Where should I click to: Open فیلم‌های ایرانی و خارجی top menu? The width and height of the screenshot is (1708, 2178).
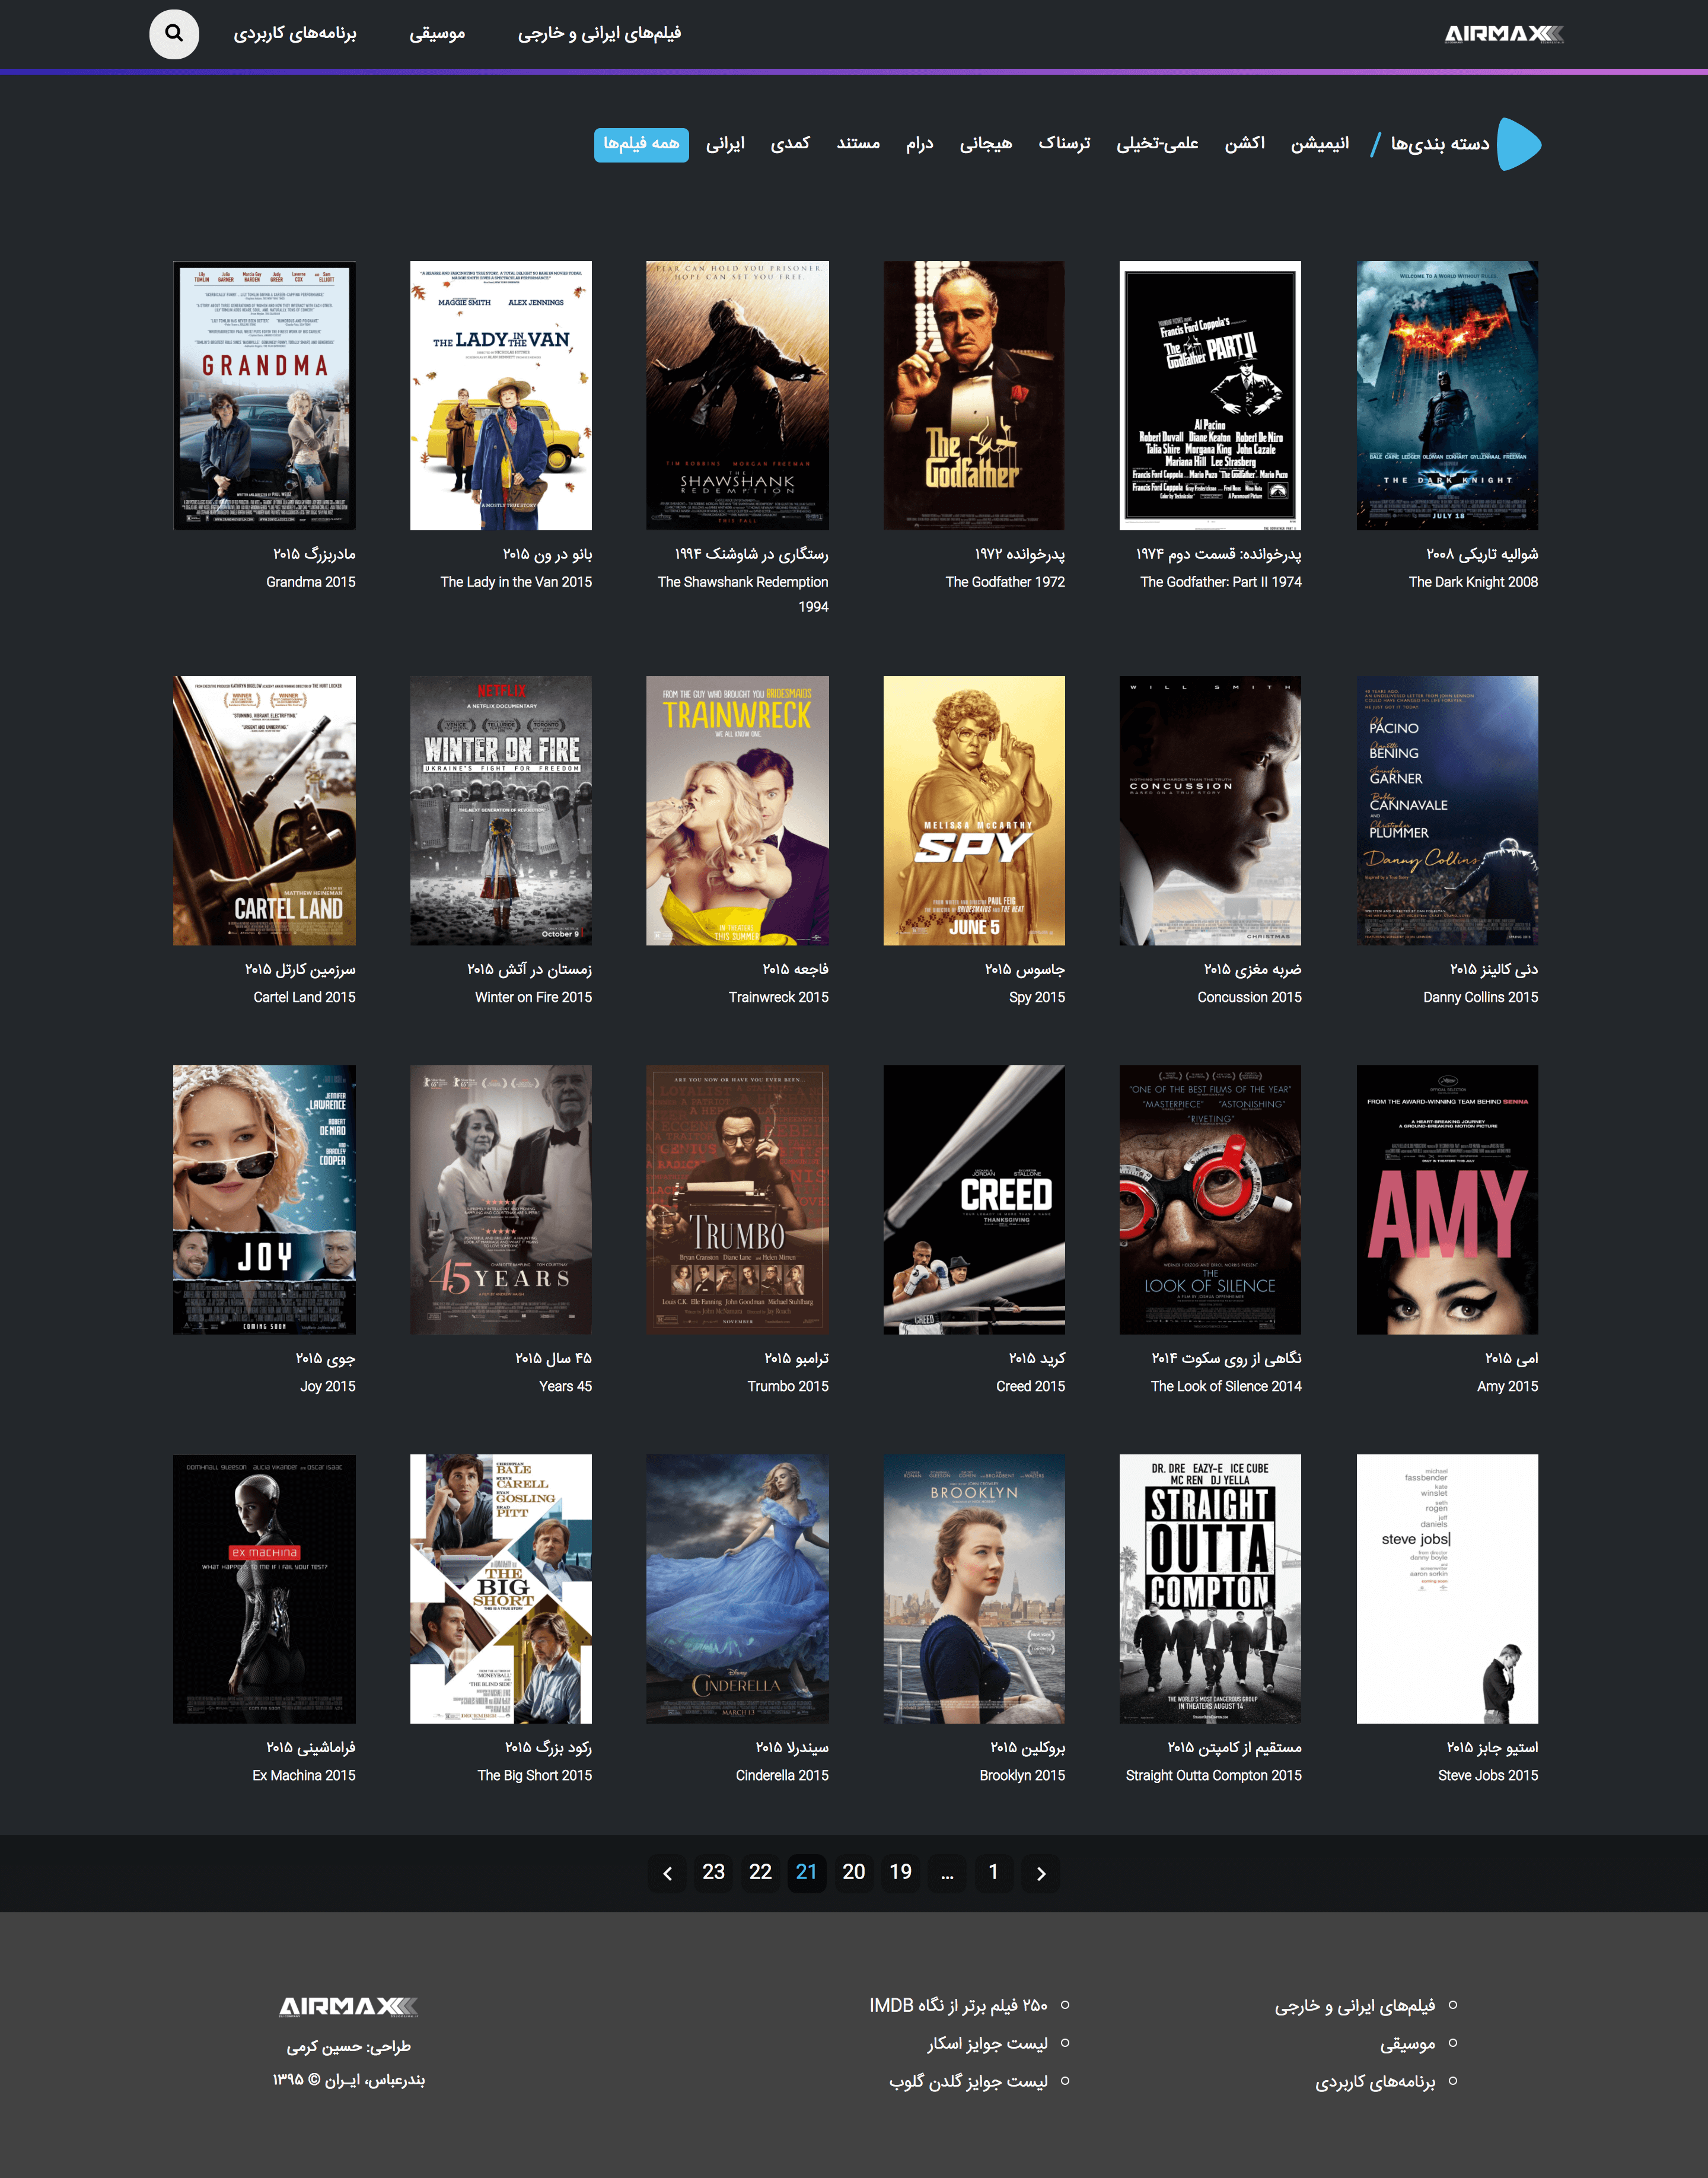(599, 34)
